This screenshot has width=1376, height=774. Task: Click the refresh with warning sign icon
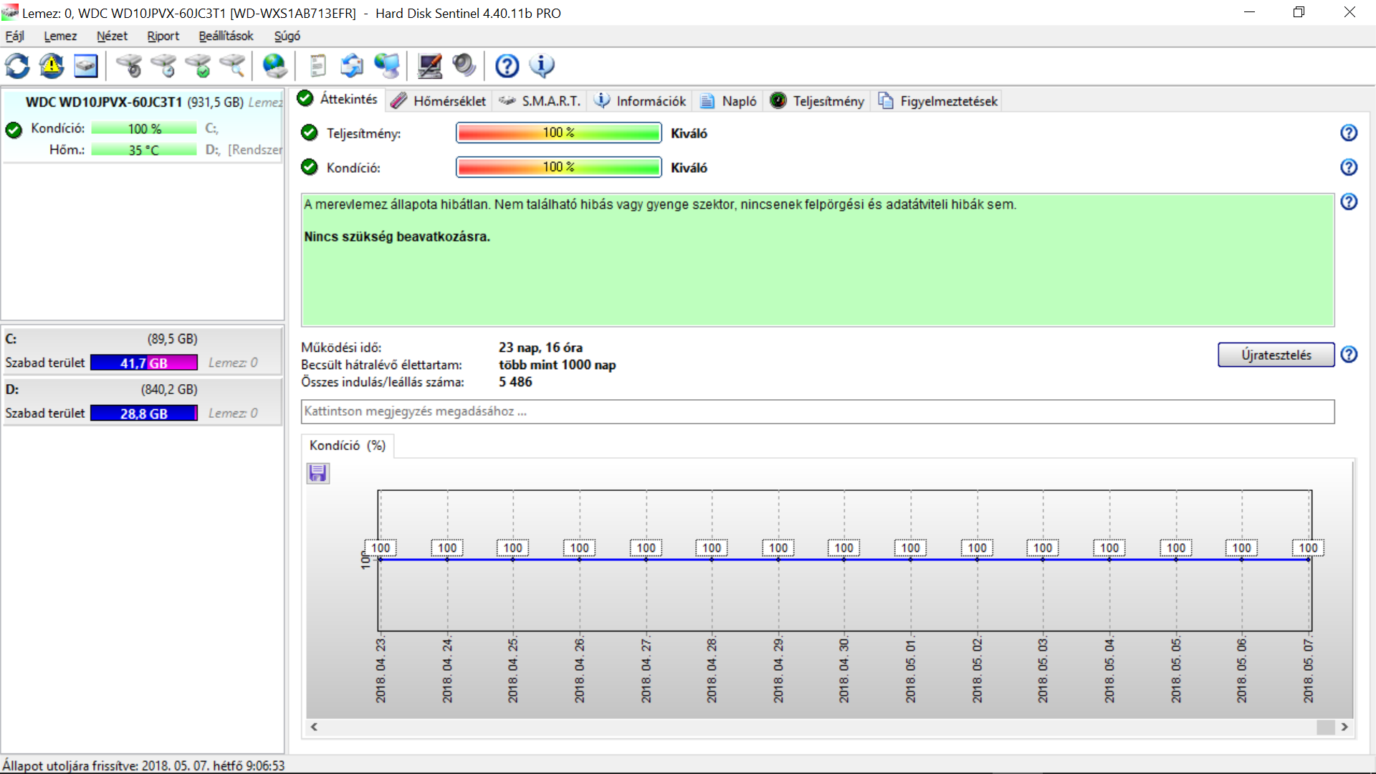(52, 66)
